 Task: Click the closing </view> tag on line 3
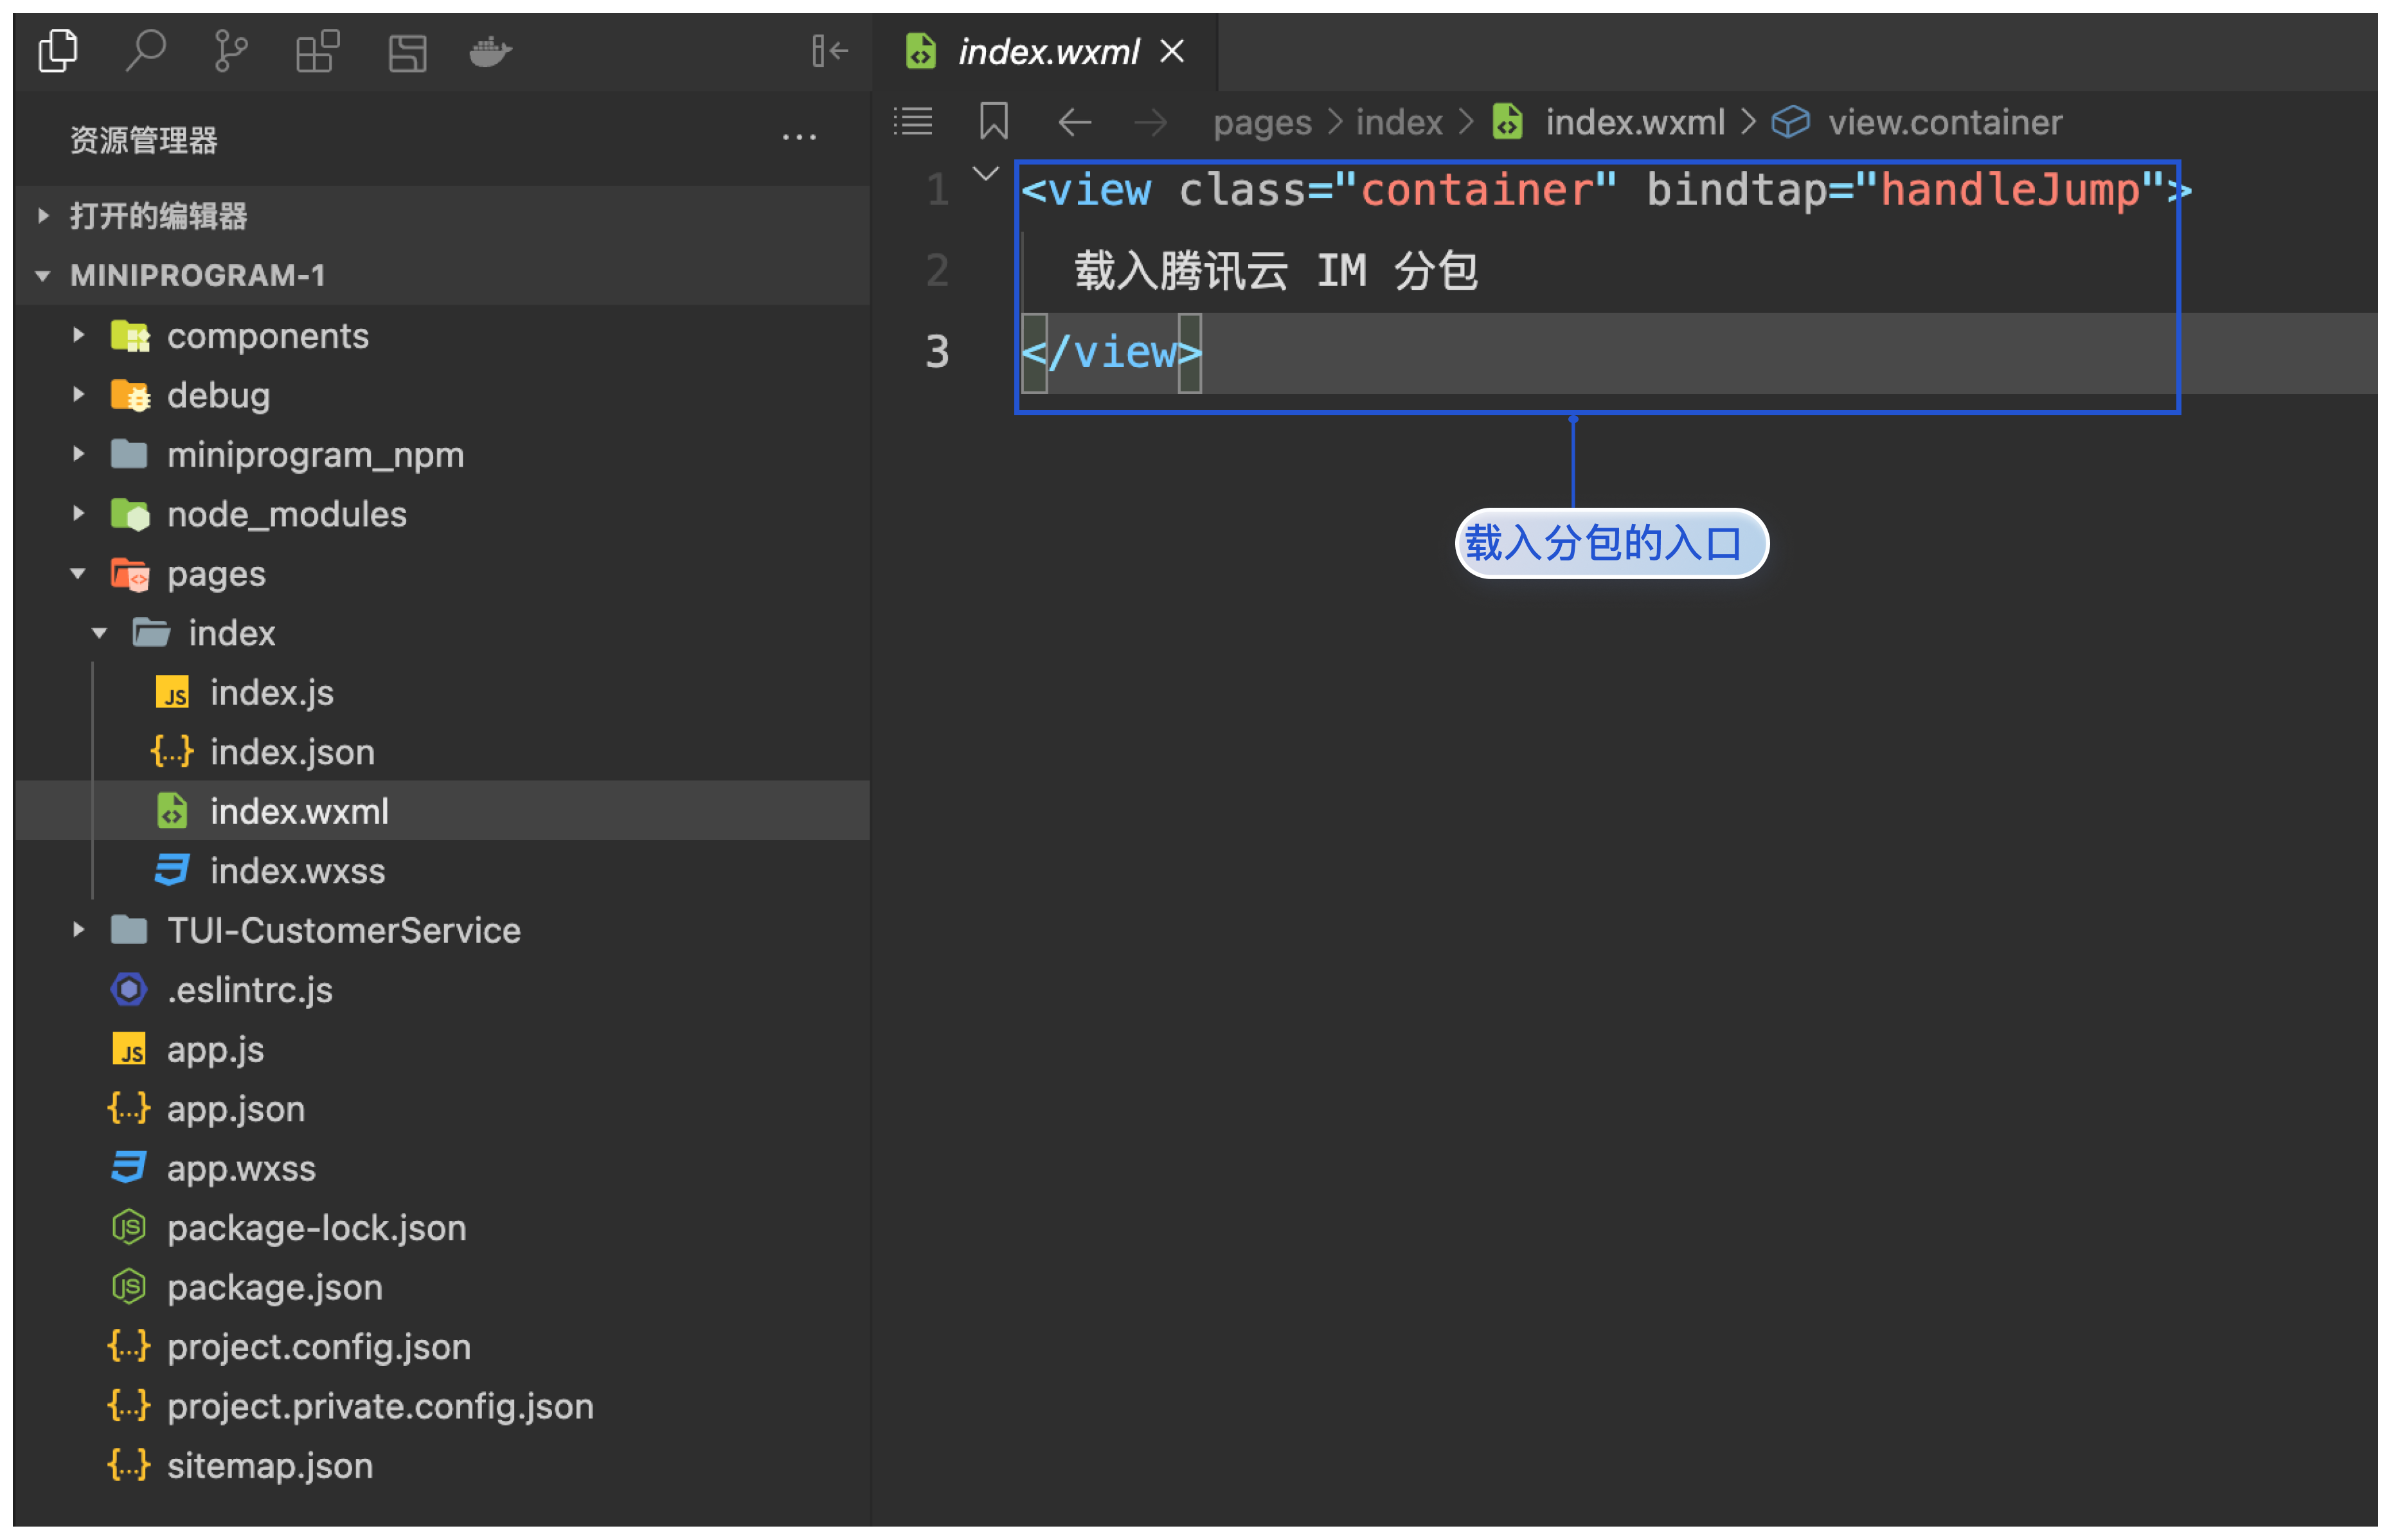pos(1111,353)
